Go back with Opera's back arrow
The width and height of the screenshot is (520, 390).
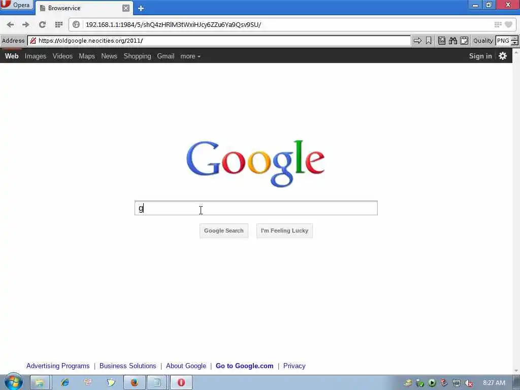coord(10,24)
